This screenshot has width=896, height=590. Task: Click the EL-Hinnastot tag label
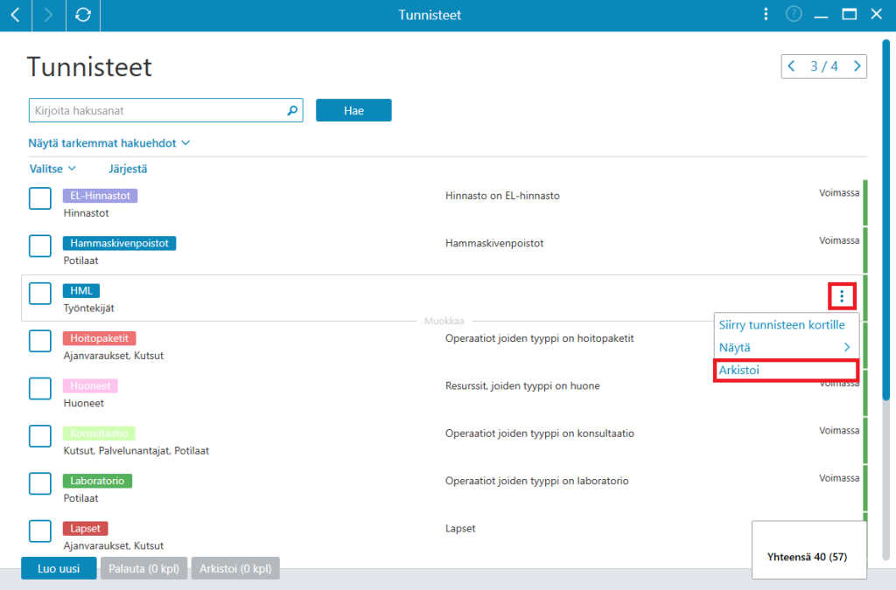(x=100, y=196)
